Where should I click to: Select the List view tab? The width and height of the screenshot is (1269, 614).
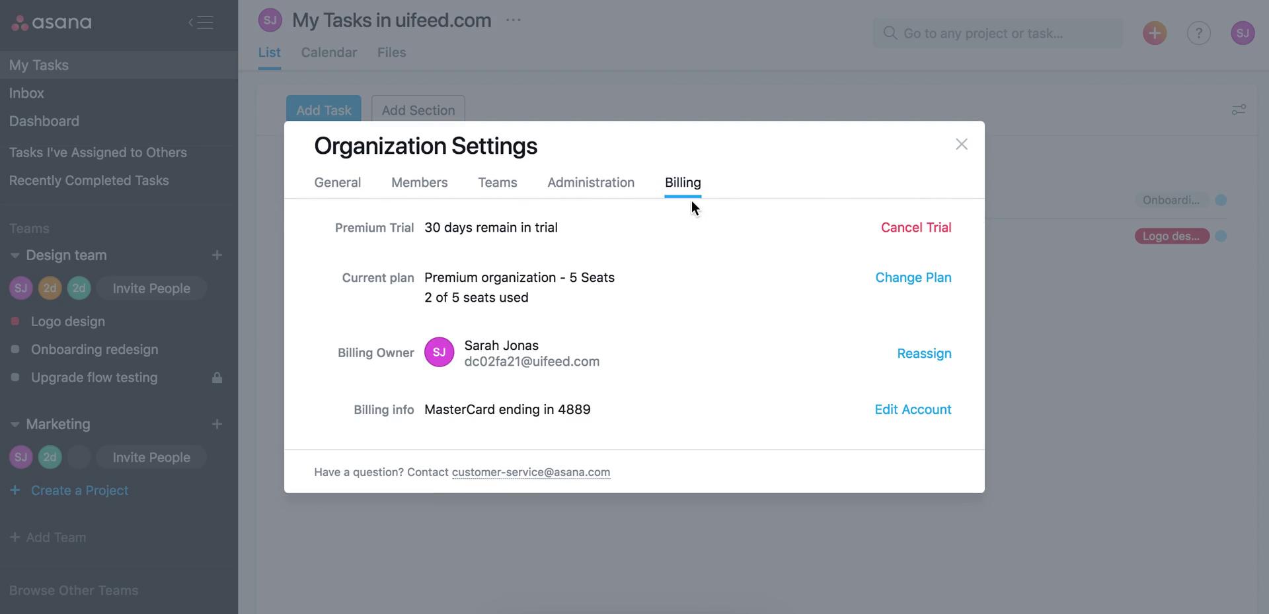click(x=269, y=53)
